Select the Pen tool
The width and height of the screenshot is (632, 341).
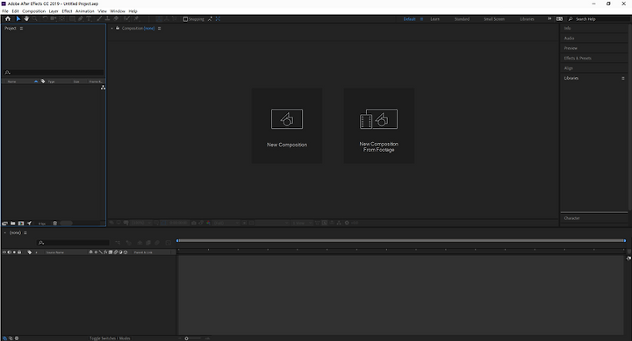(x=80, y=19)
